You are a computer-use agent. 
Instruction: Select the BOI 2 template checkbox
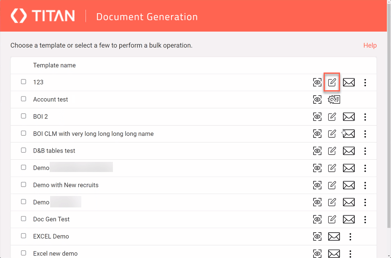point(24,116)
